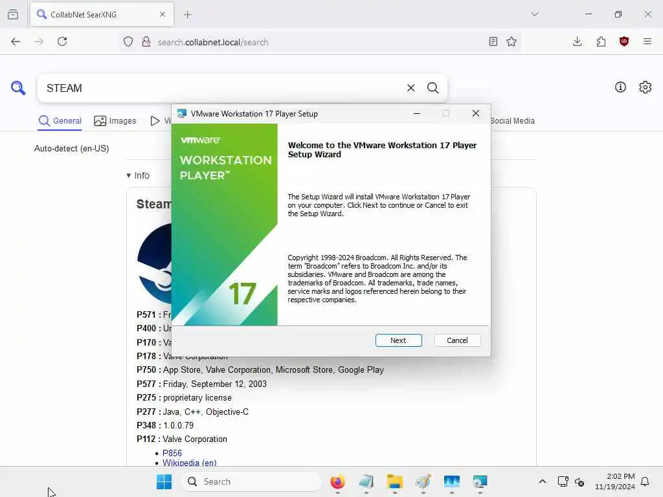The image size is (663, 497).
Task: Open Wikipedia (en) link
Action: [190, 463]
